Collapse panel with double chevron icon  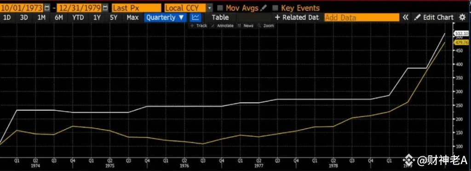[x=406, y=17]
